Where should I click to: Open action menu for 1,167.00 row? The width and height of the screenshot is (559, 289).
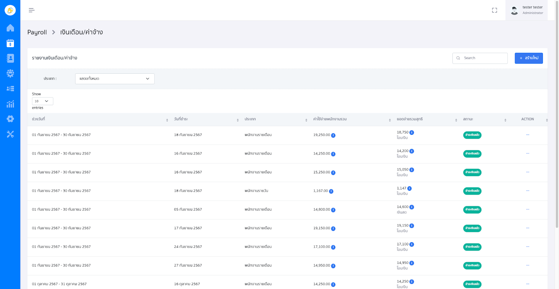point(528,191)
